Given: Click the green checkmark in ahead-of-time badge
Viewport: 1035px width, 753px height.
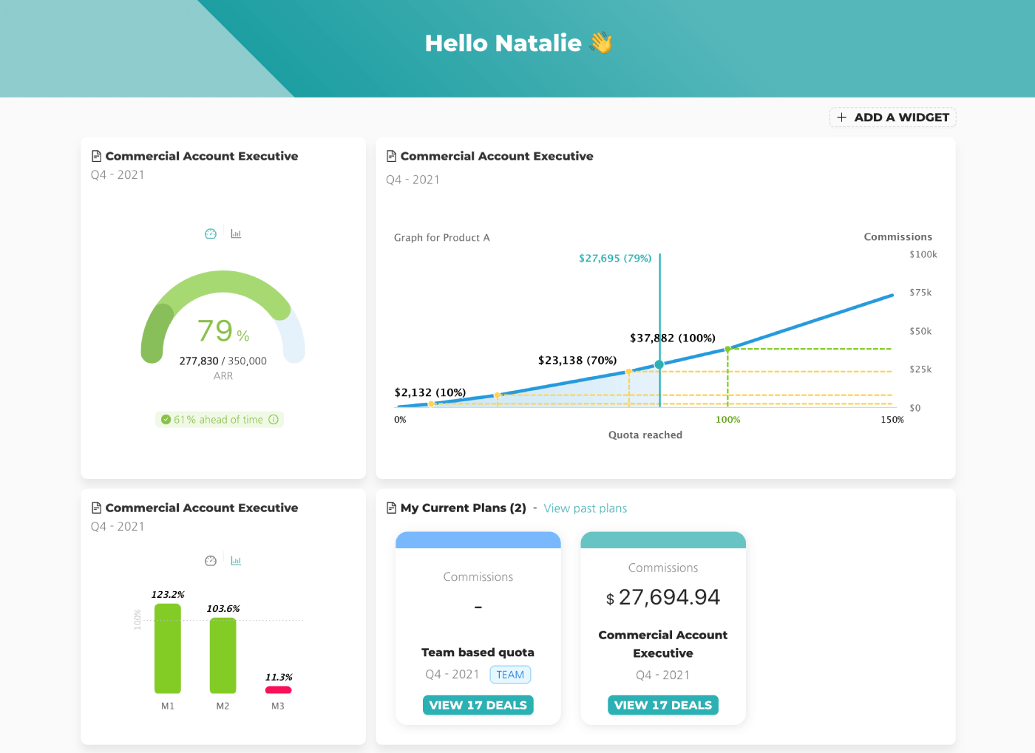Looking at the screenshot, I should tap(166, 420).
